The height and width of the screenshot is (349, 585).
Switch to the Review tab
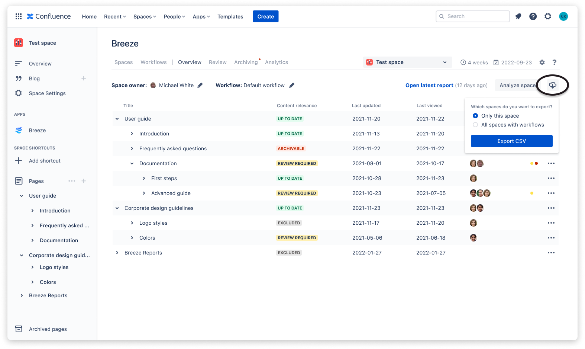click(x=218, y=62)
